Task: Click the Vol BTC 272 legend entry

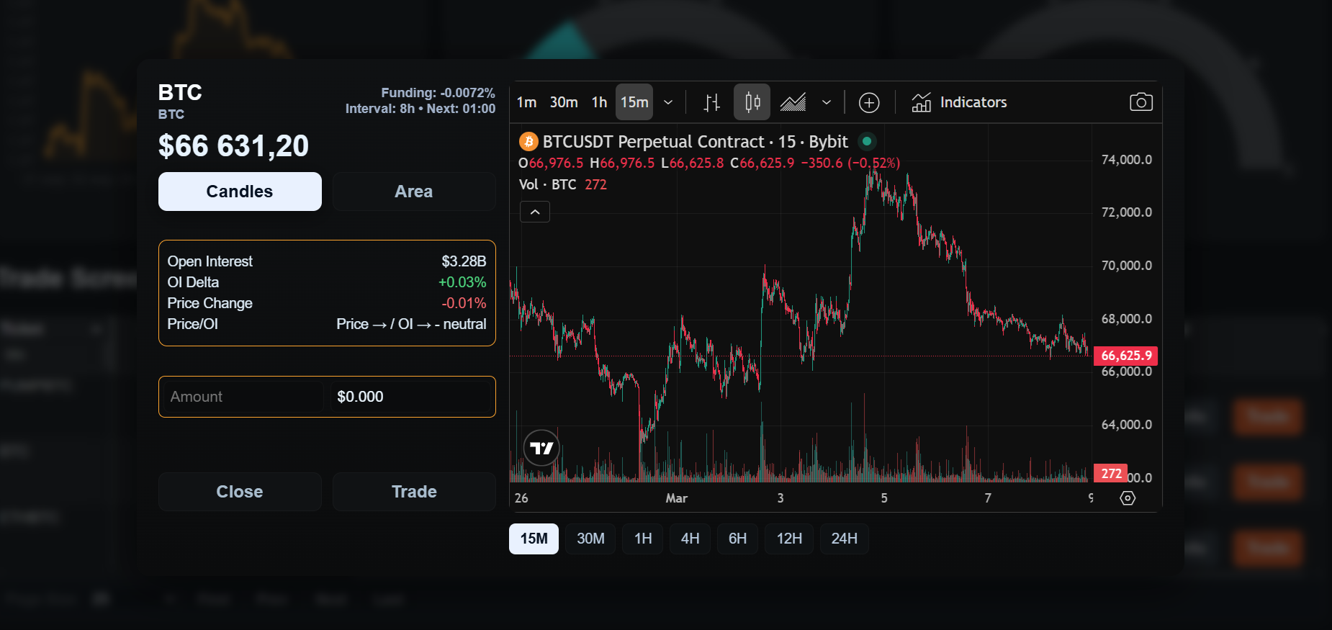Action: point(563,185)
